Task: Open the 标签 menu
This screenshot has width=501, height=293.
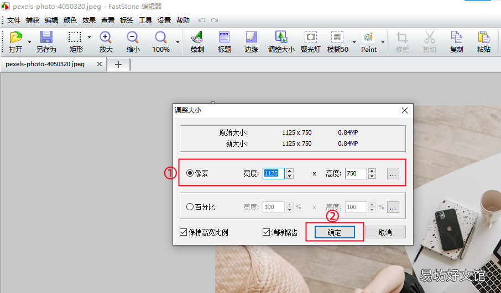Action: [127, 20]
